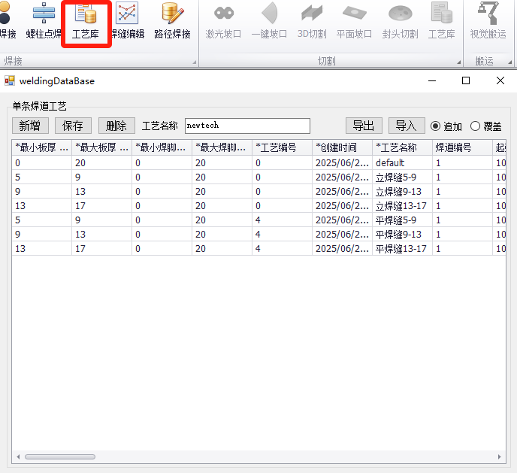This screenshot has width=517, height=473.
Task: Select the 平焊缝9-13 row's name cell
Action: 401,234
